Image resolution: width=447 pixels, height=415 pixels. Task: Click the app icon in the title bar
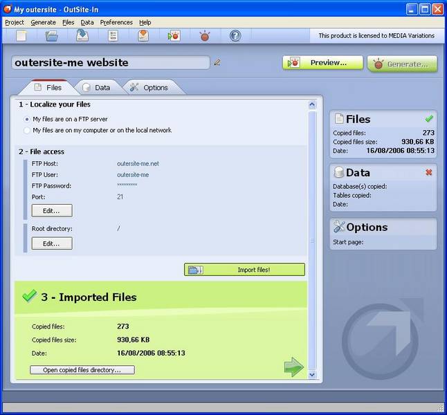click(8, 10)
